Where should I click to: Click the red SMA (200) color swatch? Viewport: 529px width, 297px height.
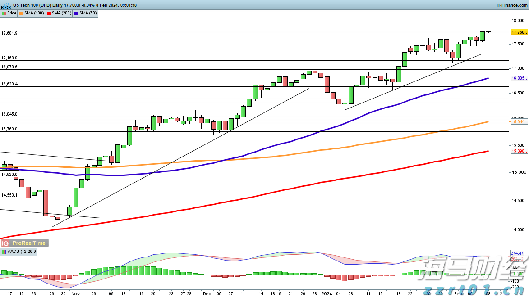click(49, 13)
